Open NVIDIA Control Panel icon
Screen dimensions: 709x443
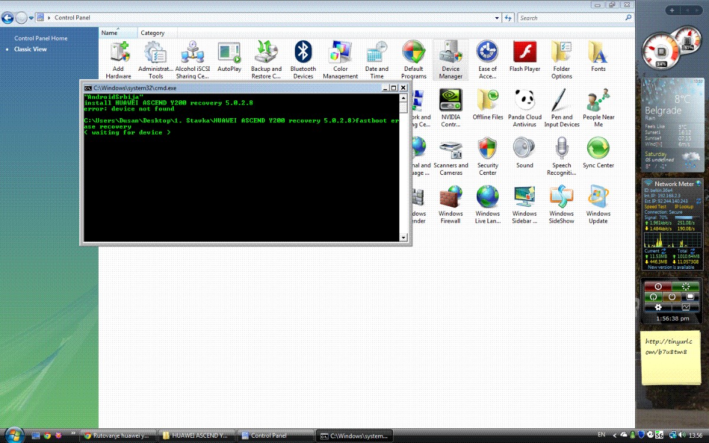pyautogui.click(x=451, y=108)
